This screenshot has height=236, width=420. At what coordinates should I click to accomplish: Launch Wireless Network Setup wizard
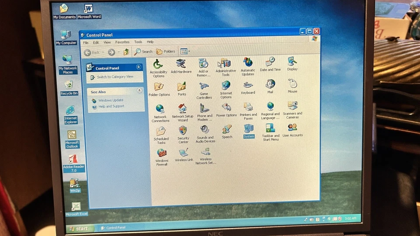tap(206, 156)
